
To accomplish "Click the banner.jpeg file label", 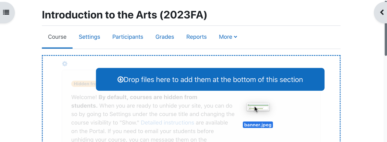I will pyautogui.click(x=258, y=125).
